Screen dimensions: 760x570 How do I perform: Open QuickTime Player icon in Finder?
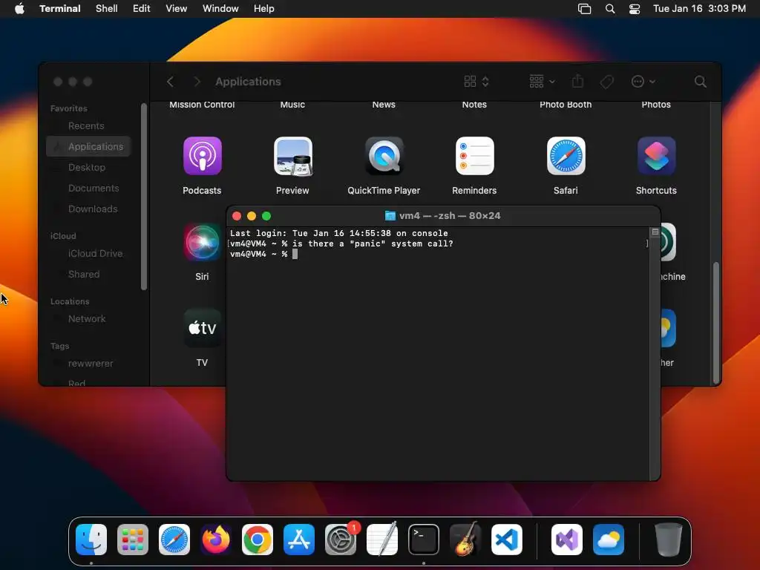click(384, 156)
